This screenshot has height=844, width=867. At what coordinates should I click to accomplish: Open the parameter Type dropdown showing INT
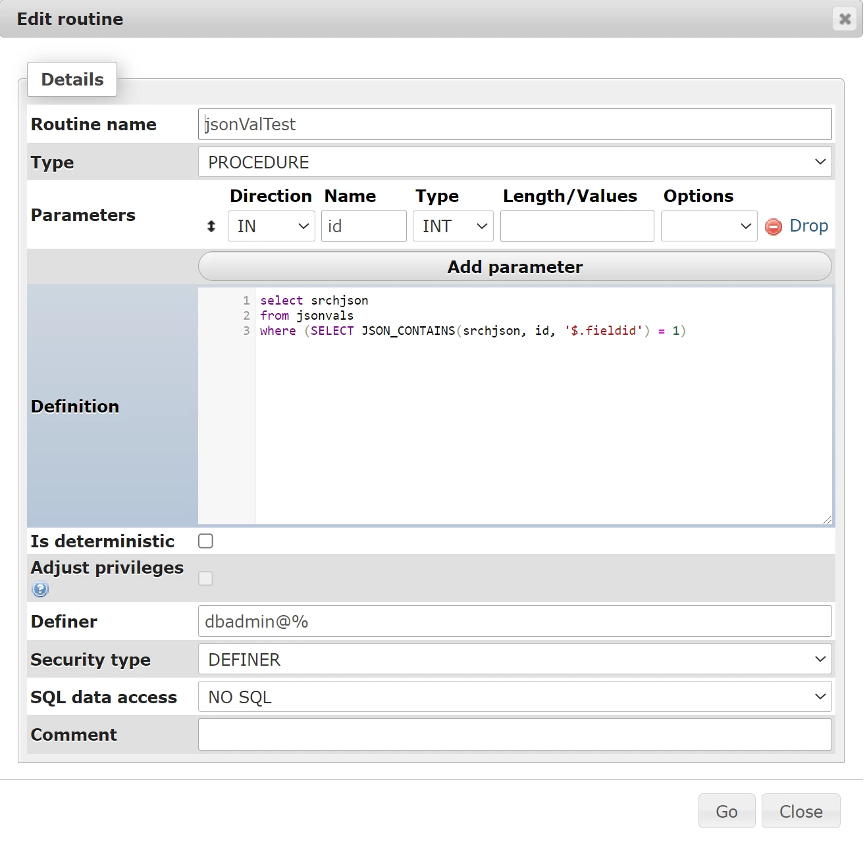click(x=453, y=226)
